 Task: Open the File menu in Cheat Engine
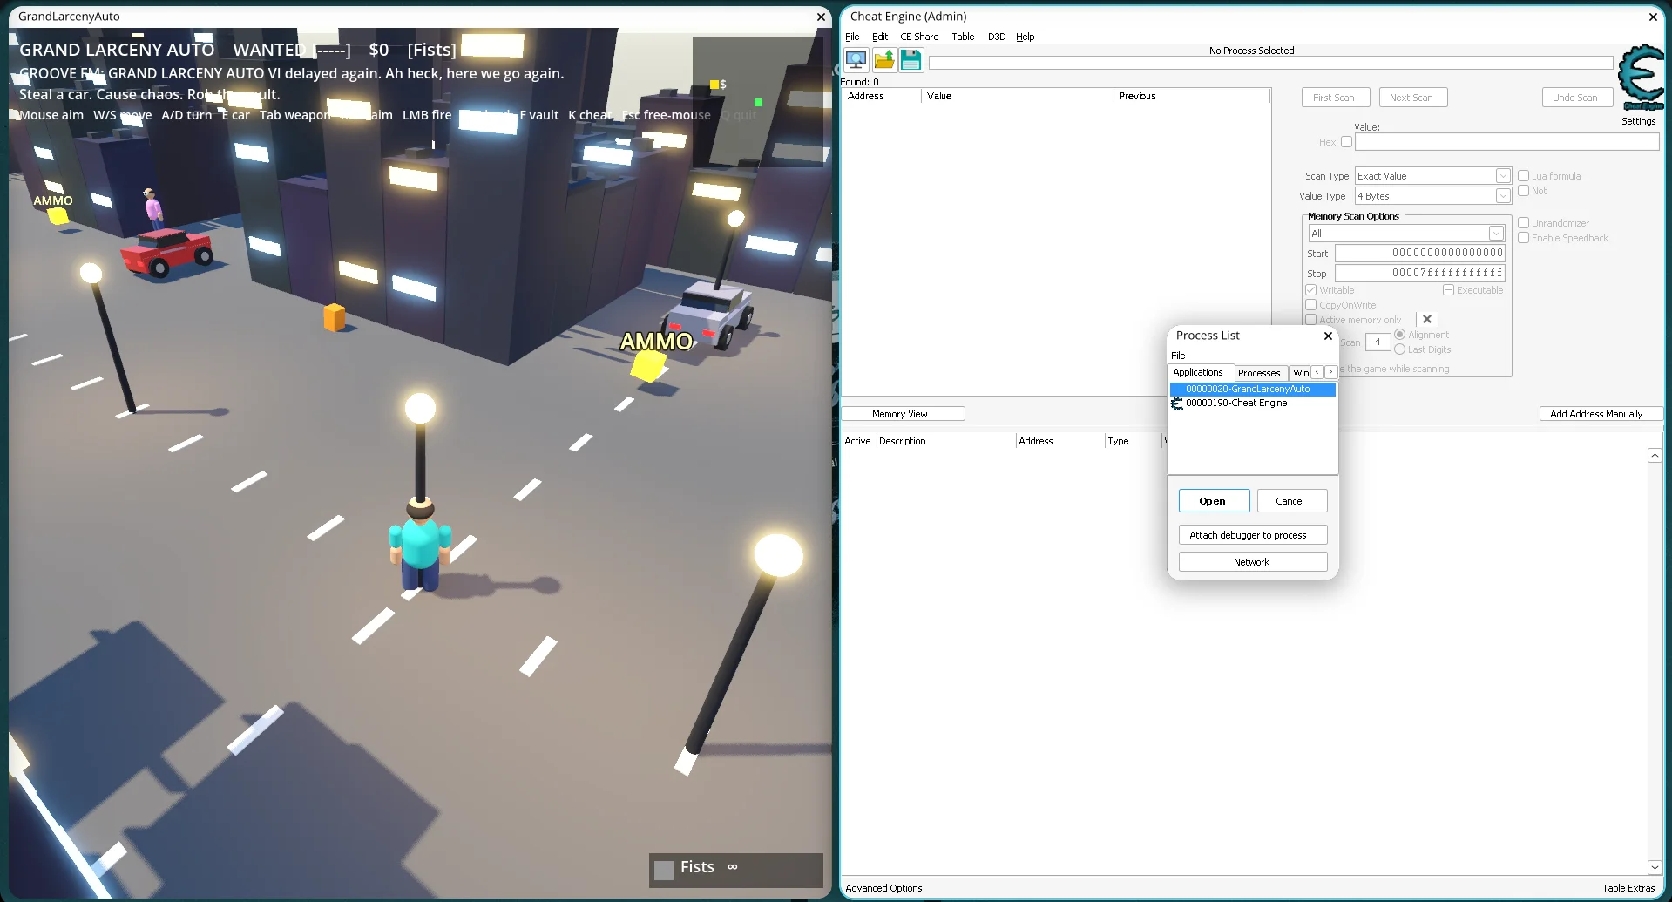click(852, 37)
